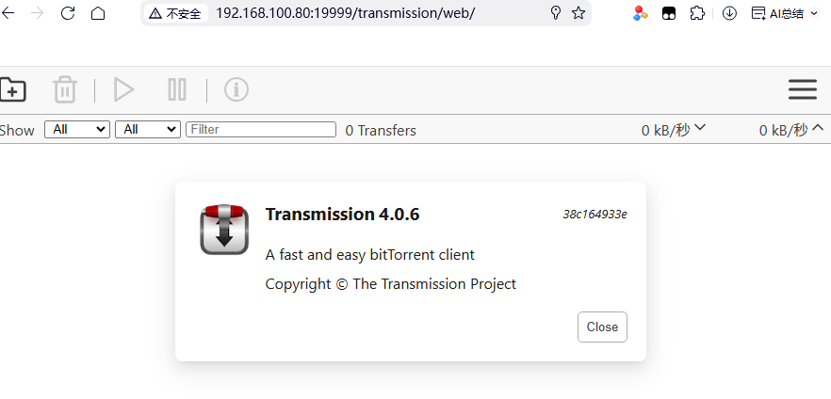The image size is (831, 399).
Task: Go to browser home page icon
Action: pyautogui.click(x=98, y=13)
